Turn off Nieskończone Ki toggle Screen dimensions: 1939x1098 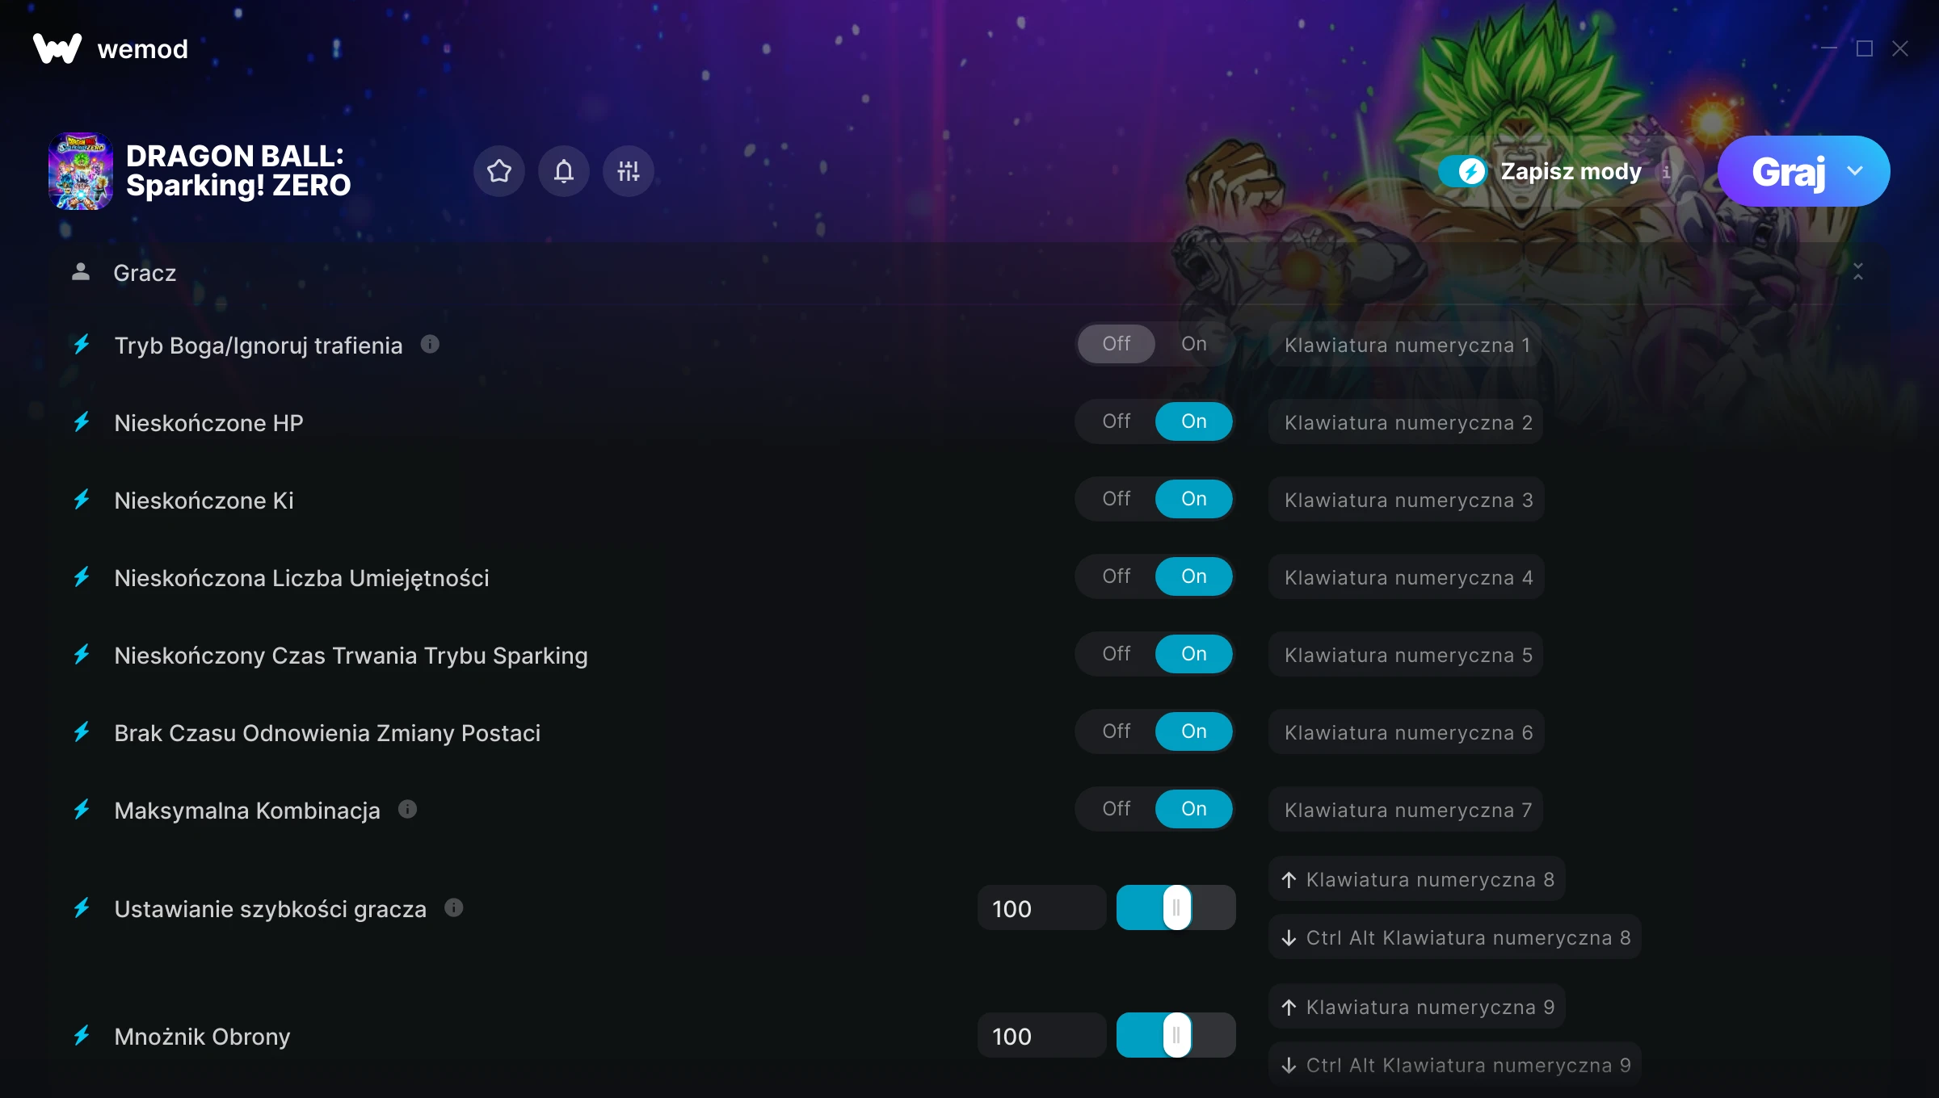pyautogui.click(x=1116, y=499)
